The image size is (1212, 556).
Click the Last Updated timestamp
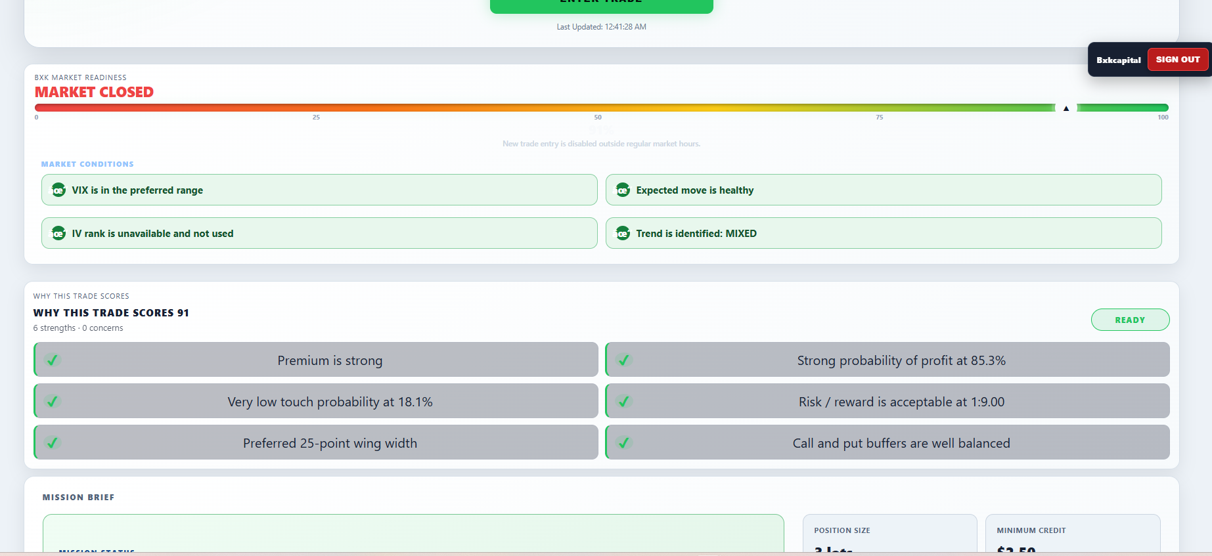point(601,27)
